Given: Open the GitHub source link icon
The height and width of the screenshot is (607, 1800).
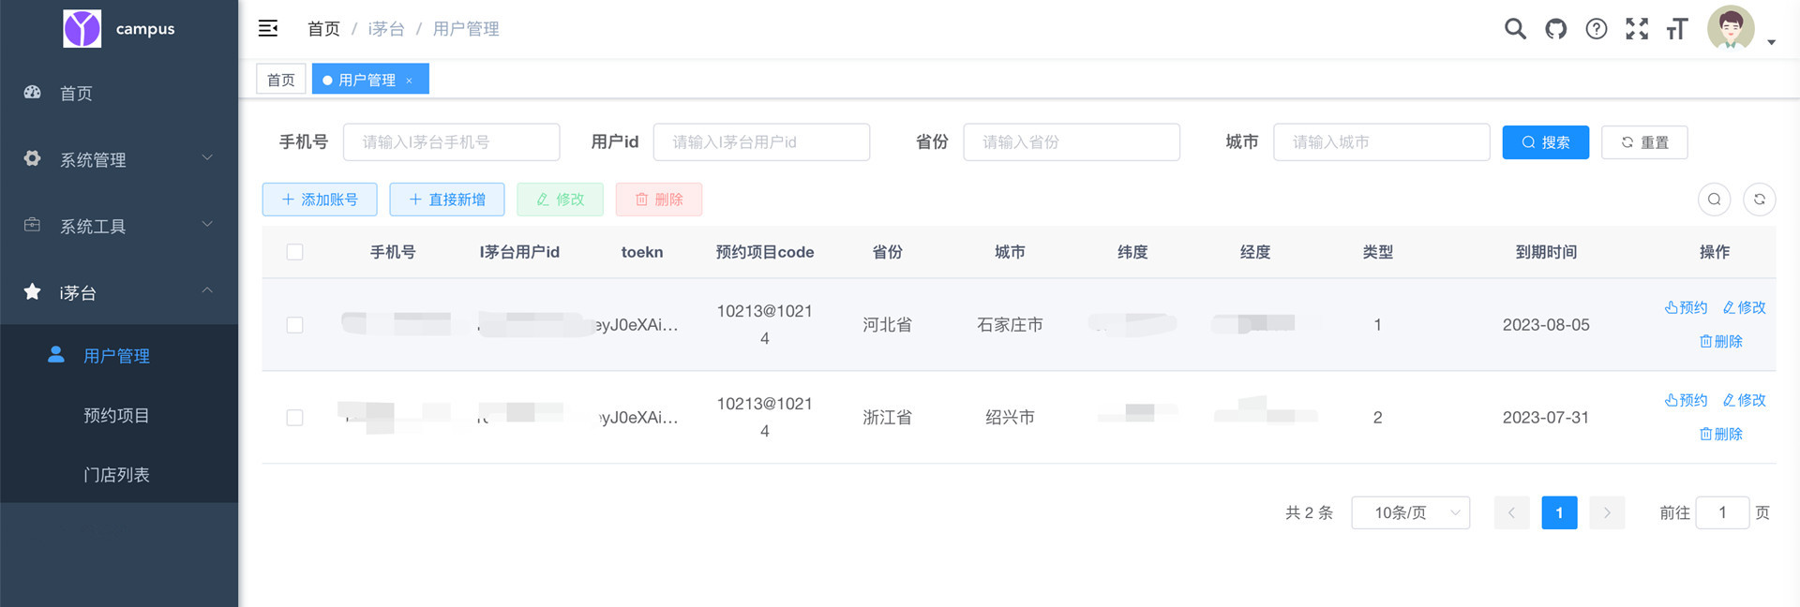Looking at the screenshot, I should pyautogui.click(x=1556, y=29).
